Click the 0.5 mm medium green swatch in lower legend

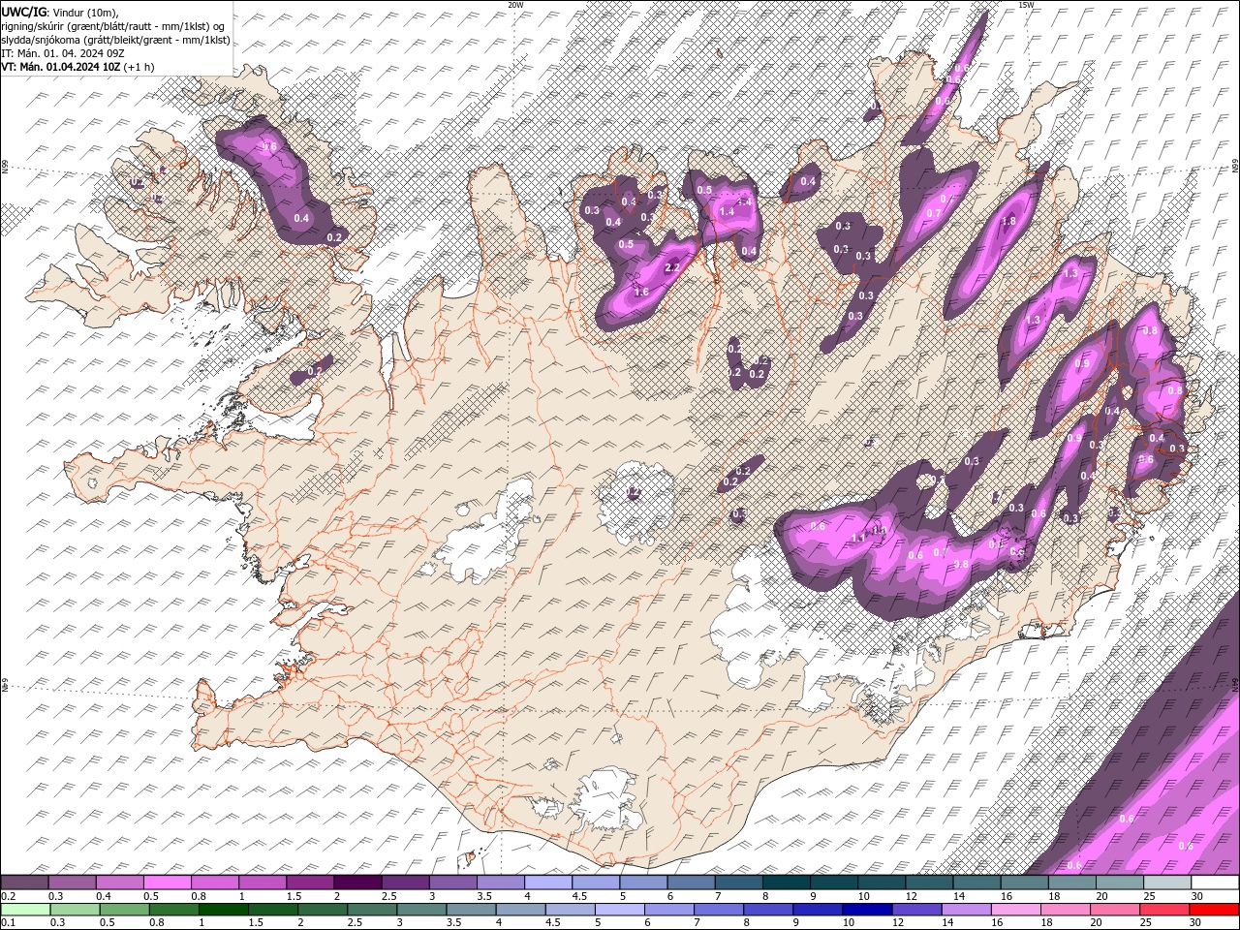click(125, 909)
